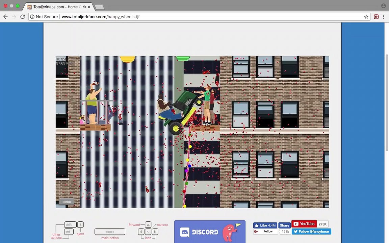Click the 'main action' label
389x243 pixels.
[110, 238]
